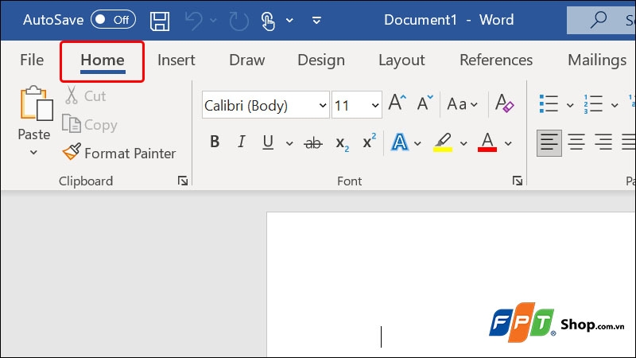Open the font size dropdown
Image resolution: width=636 pixels, height=358 pixels.
click(x=374, y=105)
